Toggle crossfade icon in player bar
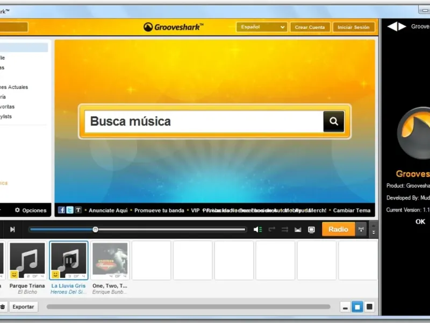Screen dimensions: 430x323 pos(298,229)
